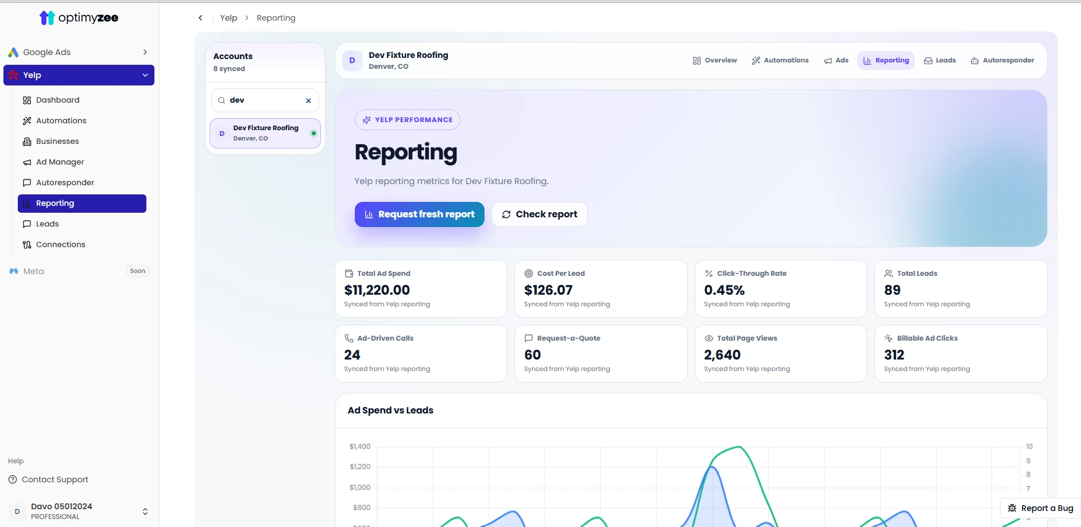This screenshot has width=1081, height=527.
Task: Click the Report a Bug button
Action: (x=1040, y=508)
